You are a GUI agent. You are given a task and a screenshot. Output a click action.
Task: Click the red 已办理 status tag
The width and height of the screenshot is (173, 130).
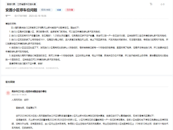(70, 10)
